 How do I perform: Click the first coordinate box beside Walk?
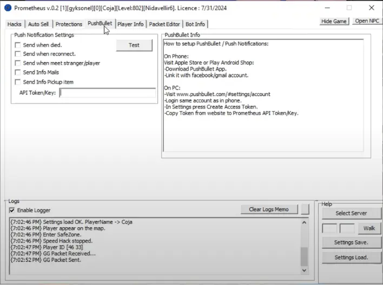[x=329, y=228]
